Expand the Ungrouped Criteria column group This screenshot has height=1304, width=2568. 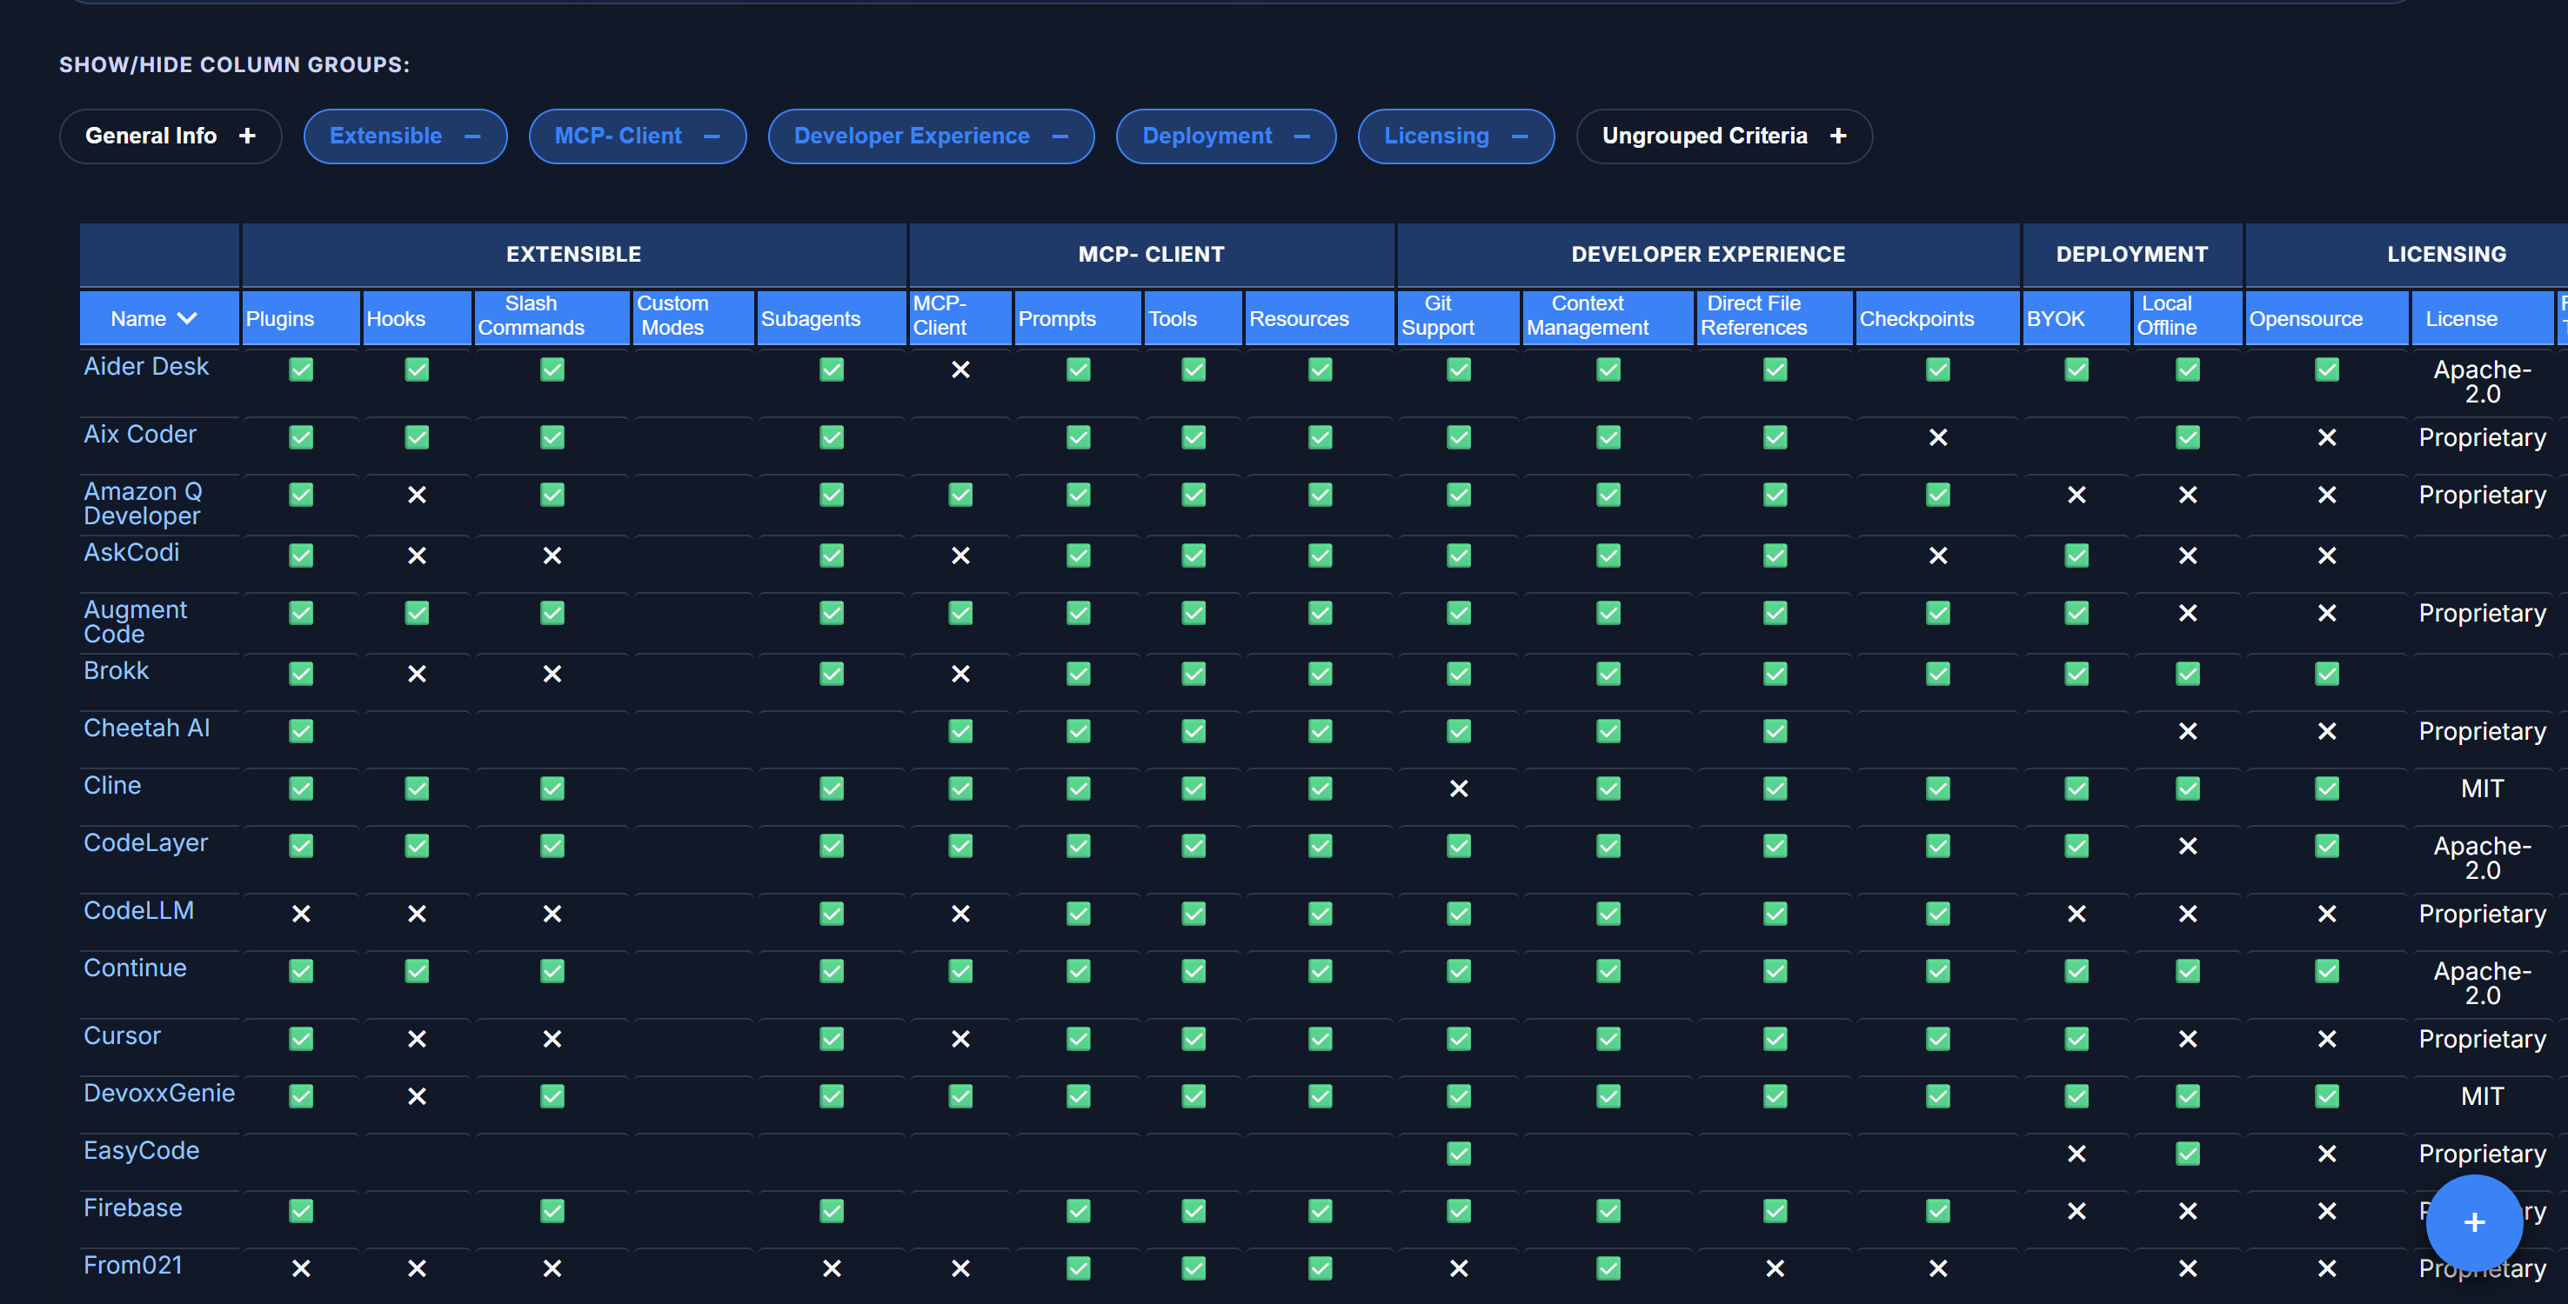(1723, 136)
